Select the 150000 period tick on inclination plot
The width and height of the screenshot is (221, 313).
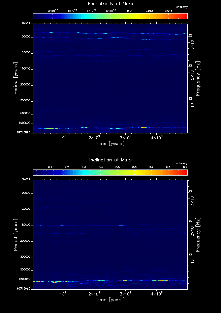pyautogui.click(x=25, y=225)
